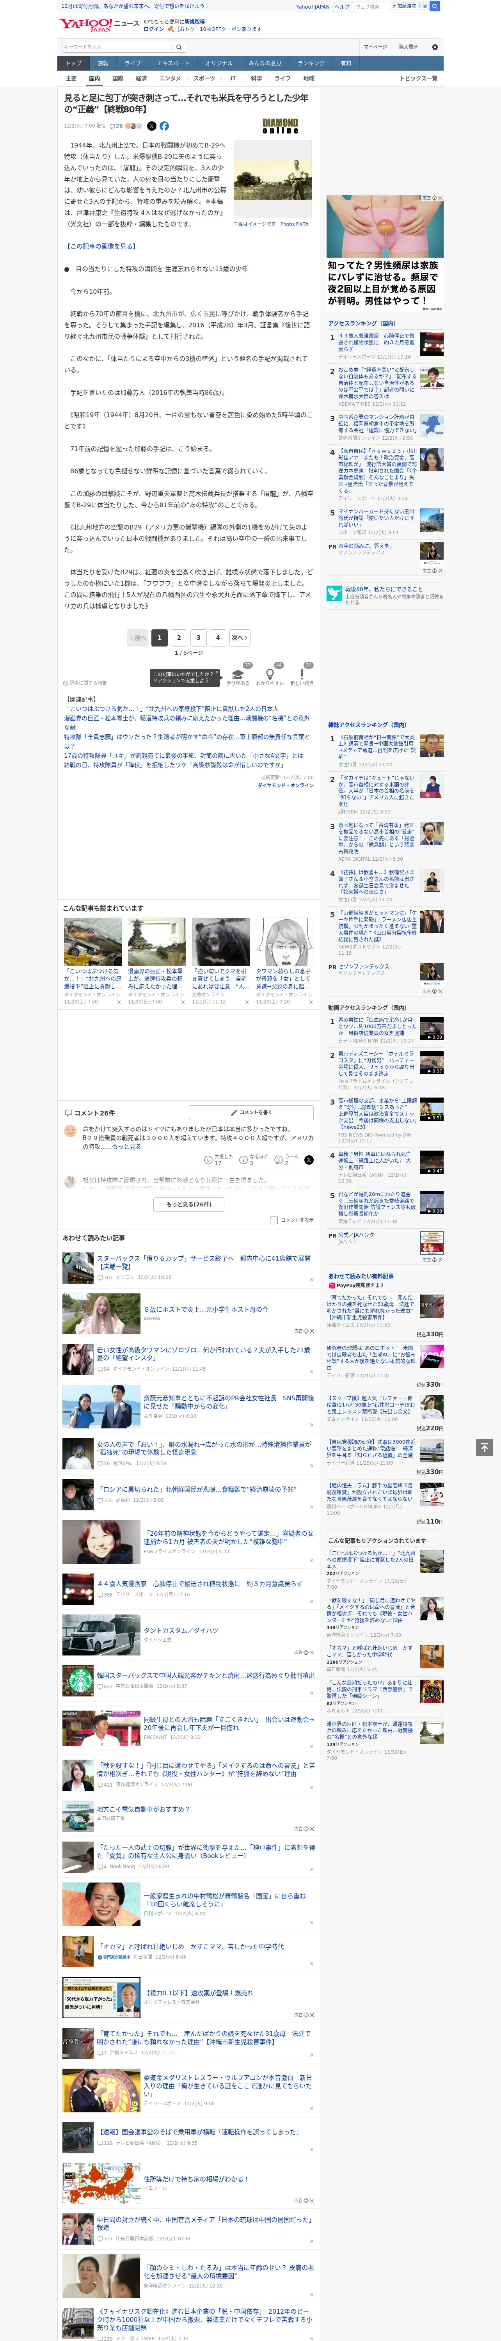Image resolution: width=501 pixels, height=2341 pixels.
Task: Click the search magnifier button beside keyword field
Action: pyautogui.click(x=179, y=47)
